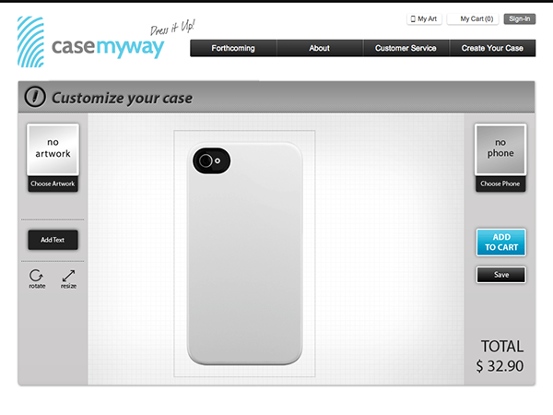Open Customer Service in the navigation bar
Viewport: 553px width, 415px height.
[x=406, y=48]
